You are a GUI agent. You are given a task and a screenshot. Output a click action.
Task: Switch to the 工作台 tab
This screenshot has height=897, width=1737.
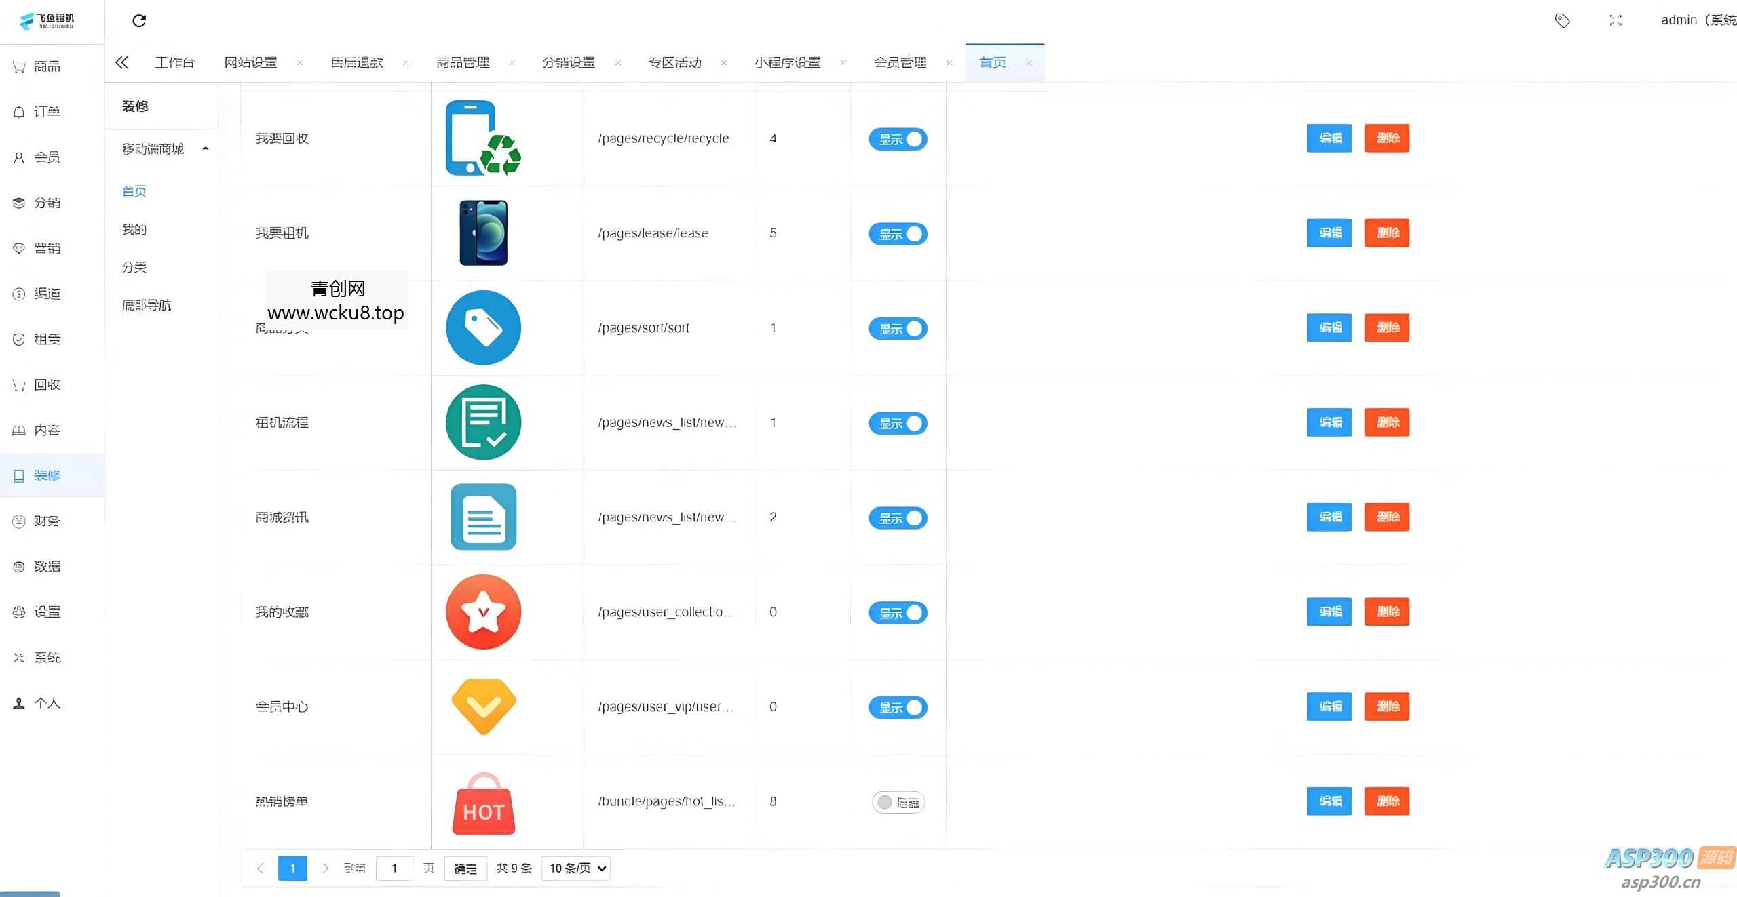tap(175, 62)
